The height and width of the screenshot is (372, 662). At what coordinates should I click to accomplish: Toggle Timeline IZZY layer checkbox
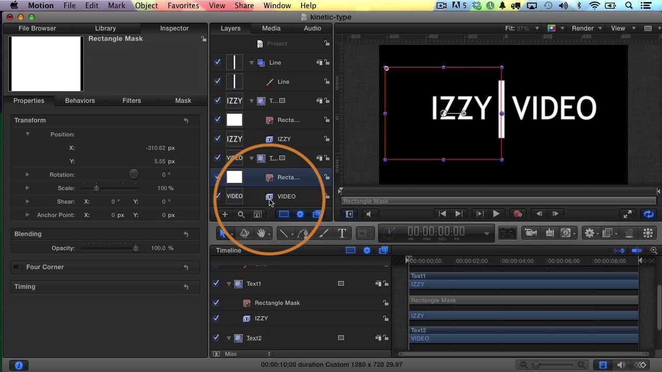[216, 318]
